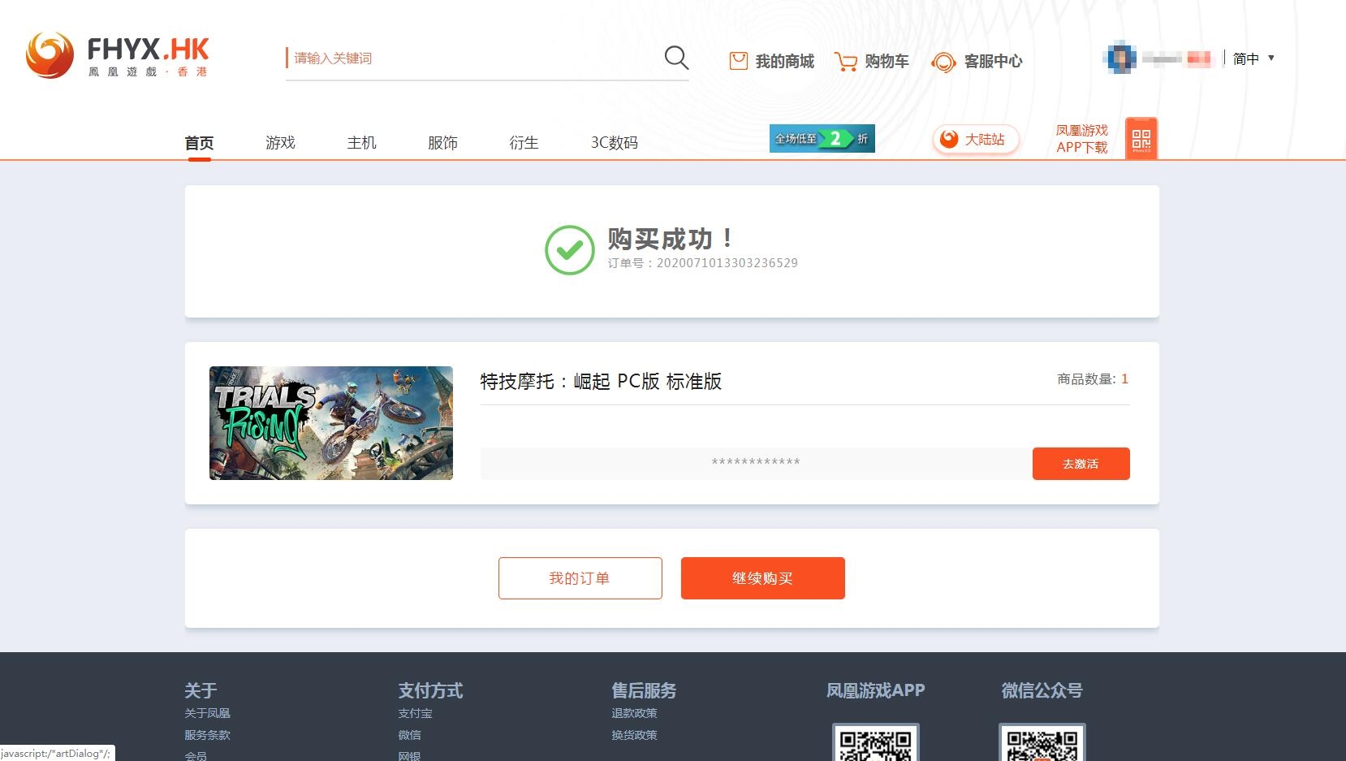Click the green success checkmark icon
This screenshot has width=1346, height=761.
point(570,250)
